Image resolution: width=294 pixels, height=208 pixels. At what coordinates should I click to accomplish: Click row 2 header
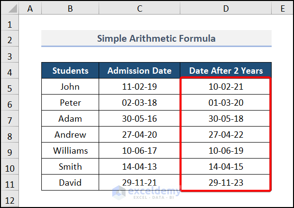(10, 39)
